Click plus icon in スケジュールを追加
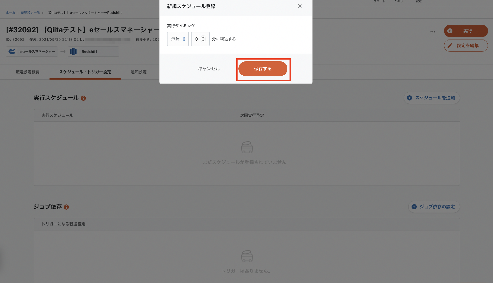Image resolution: width=493 pixels, height=283 pixels. point(410,98)
